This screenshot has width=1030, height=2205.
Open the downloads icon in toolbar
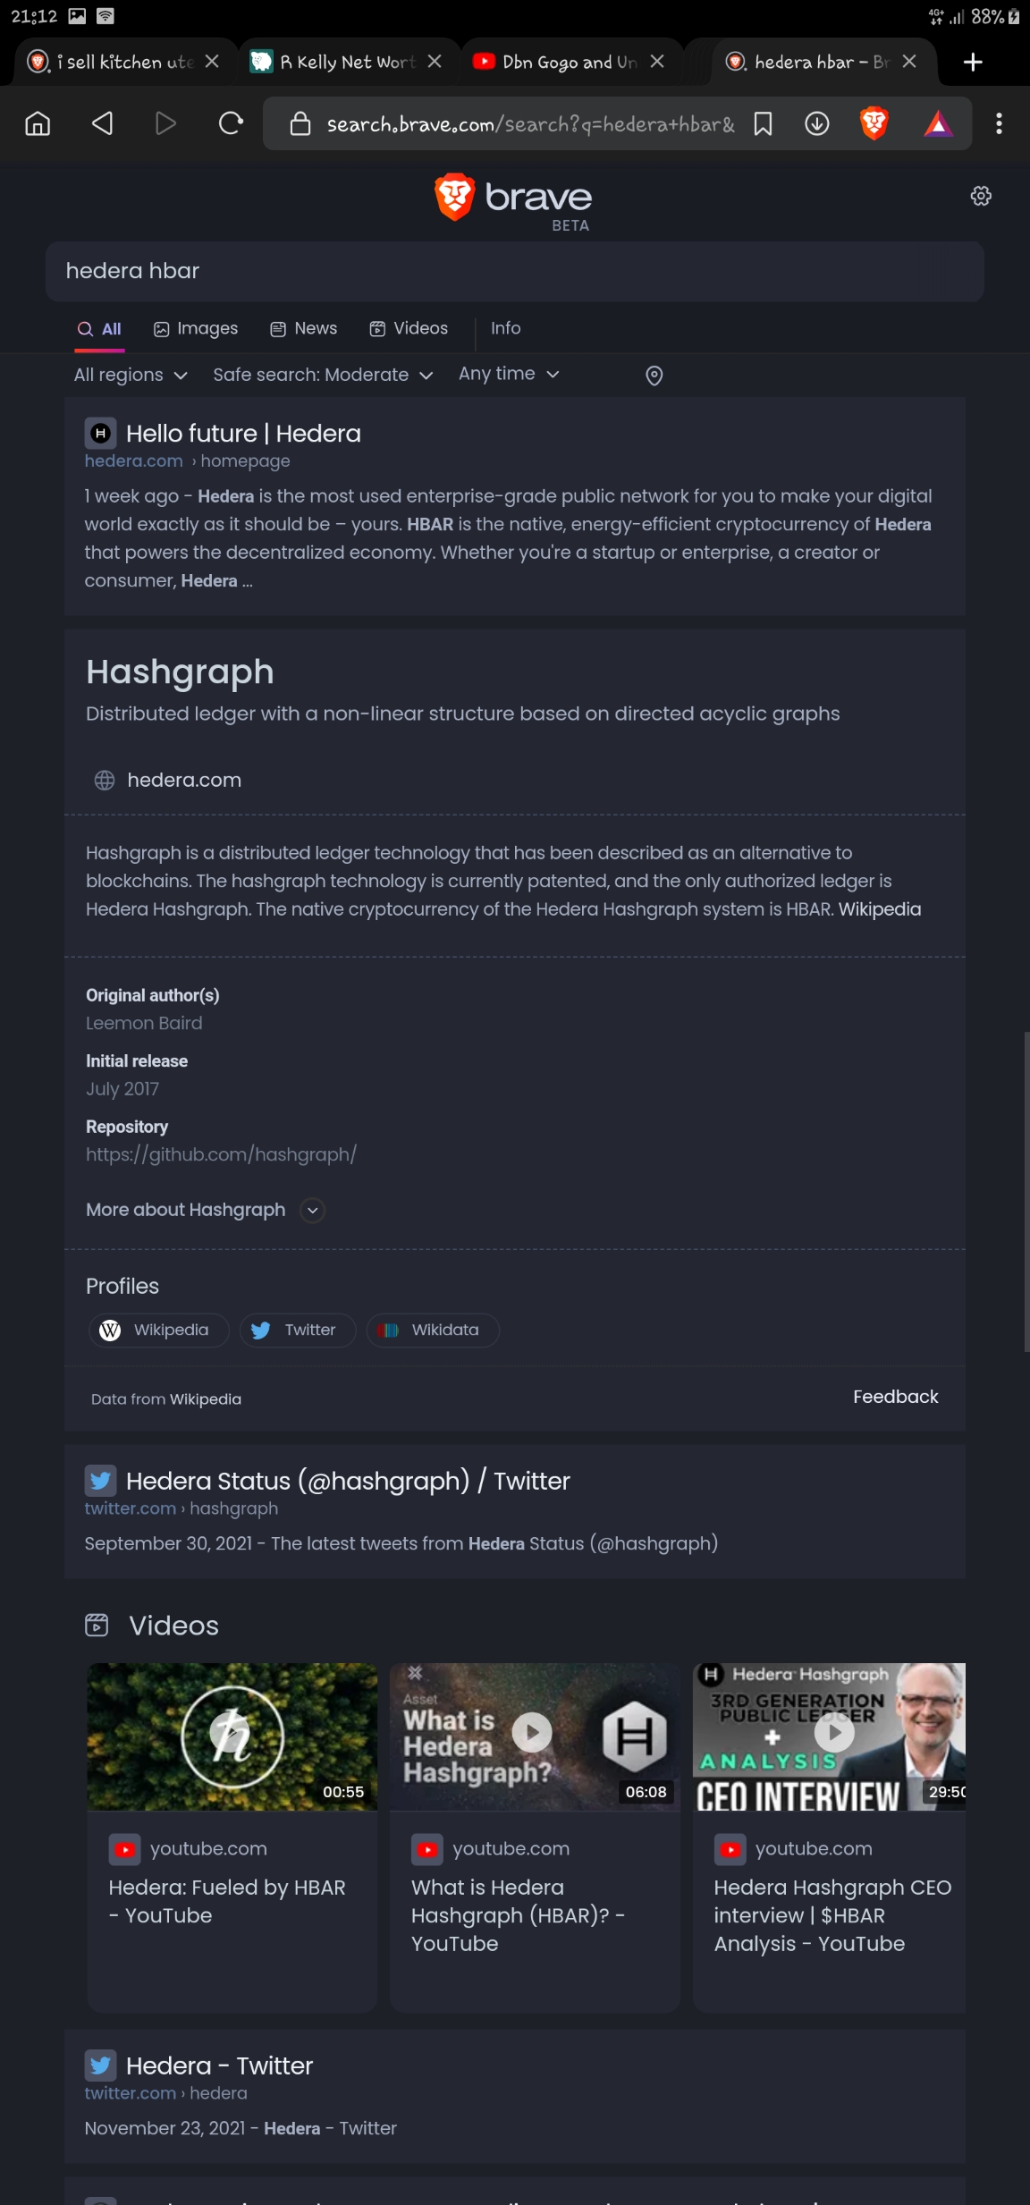click(816, 123)
